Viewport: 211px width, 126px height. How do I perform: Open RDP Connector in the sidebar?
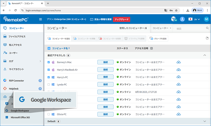[x=16, y=81]
